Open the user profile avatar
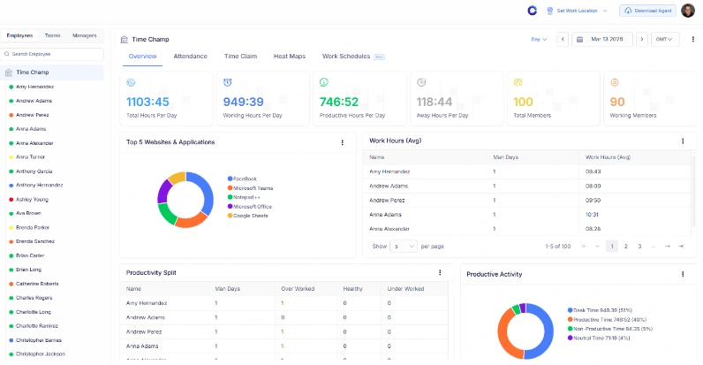 (x=690, y=11)
